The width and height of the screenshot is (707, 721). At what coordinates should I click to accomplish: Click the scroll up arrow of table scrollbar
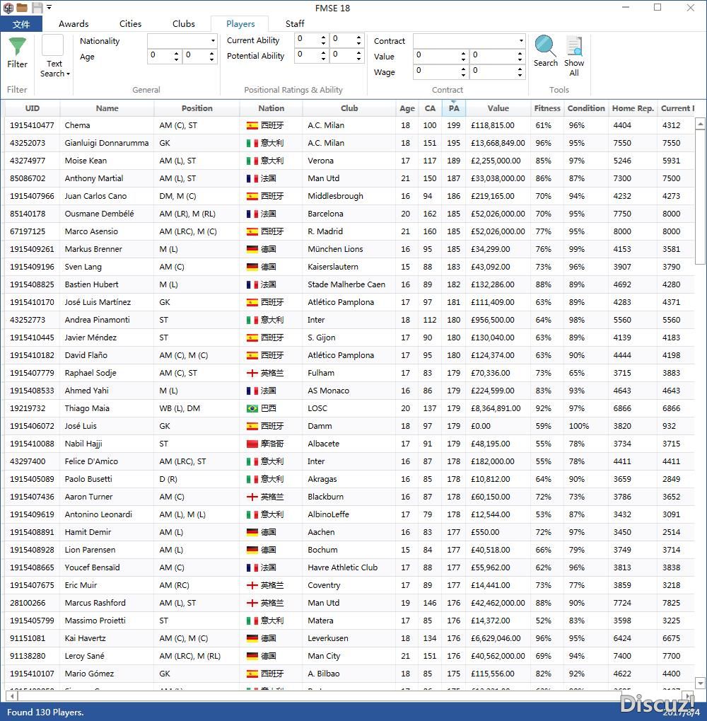tap(700, 123)
